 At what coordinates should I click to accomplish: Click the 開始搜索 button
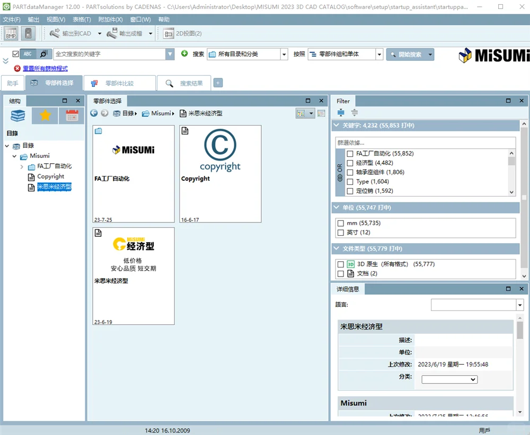[x=407, y=55]
